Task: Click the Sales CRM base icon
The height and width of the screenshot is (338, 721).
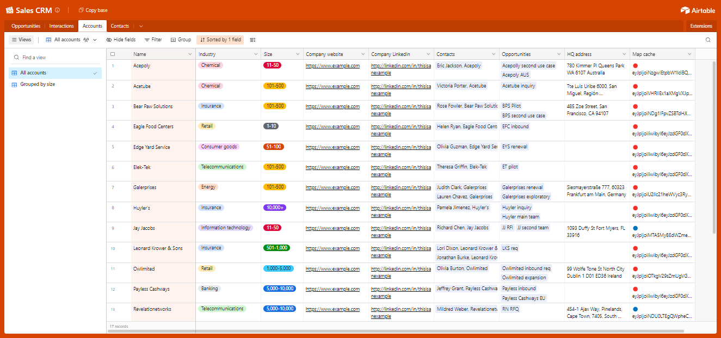Action: (9, 10)
